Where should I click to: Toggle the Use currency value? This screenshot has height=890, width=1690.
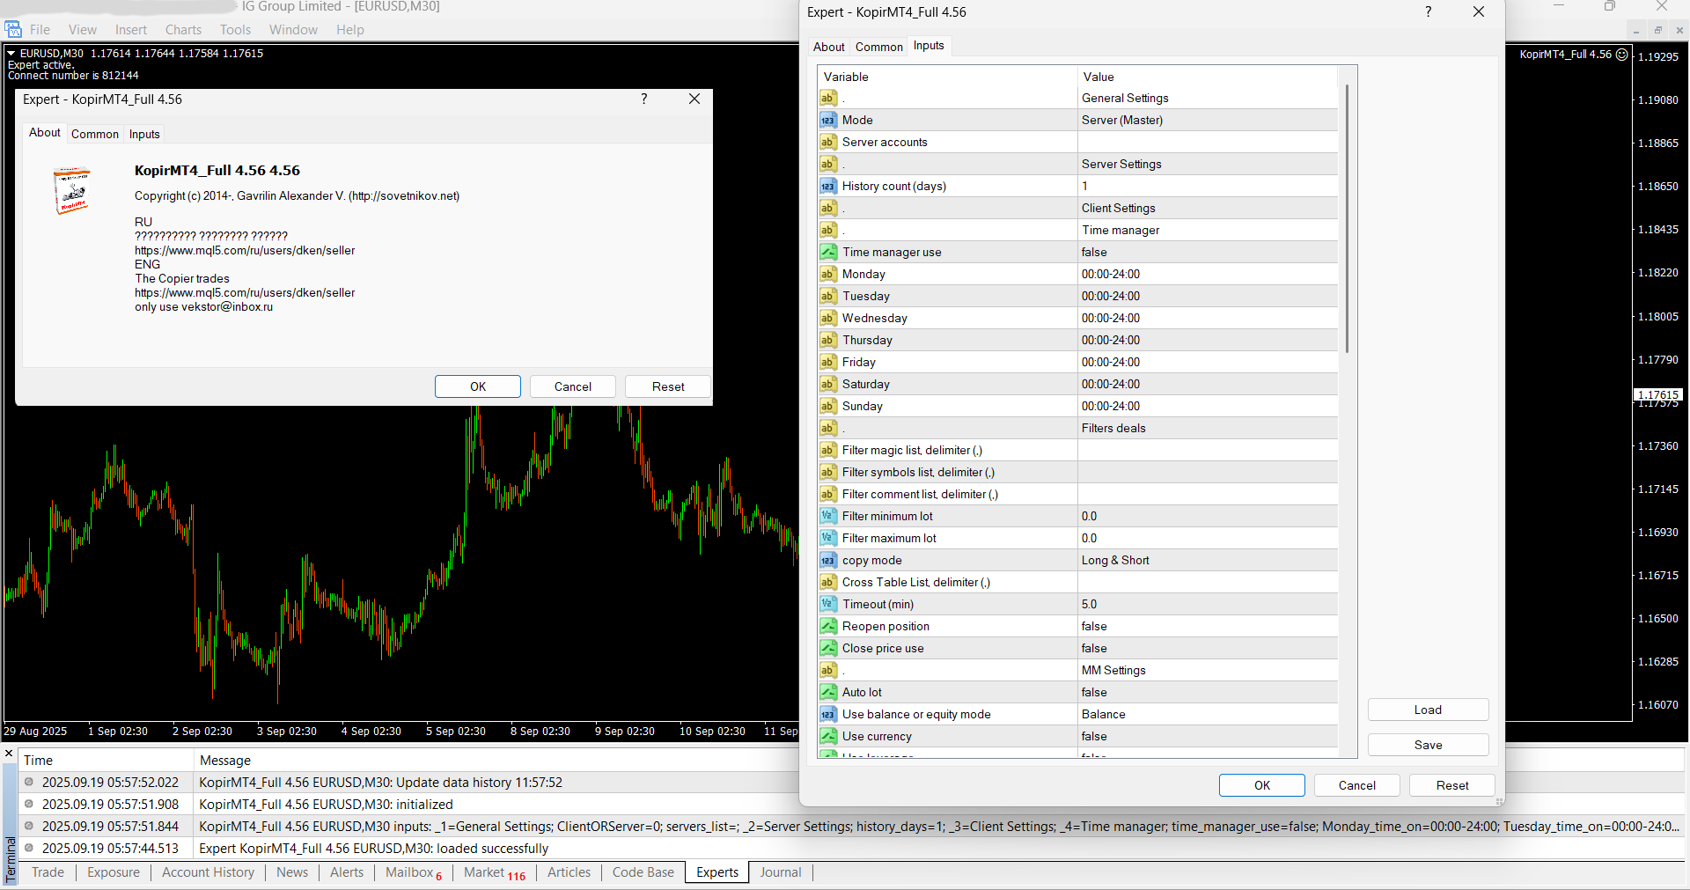[x=1206, y=737]
